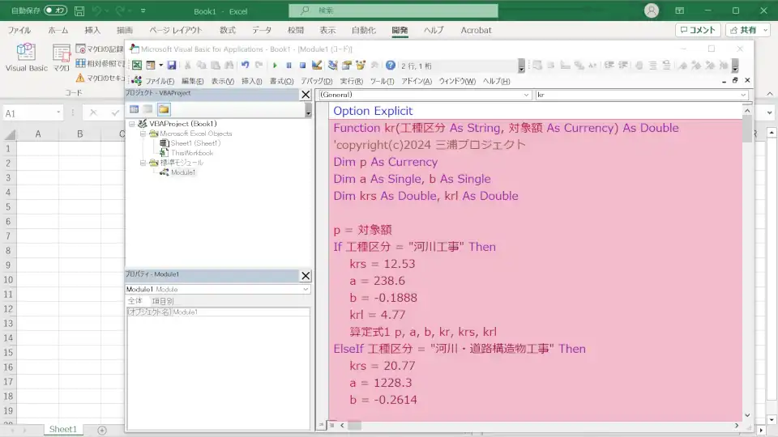Image resolution: width=778 pixels, height=437 pixels.
Task: Click the 共有 share button
Action: (x=747, y=30)
